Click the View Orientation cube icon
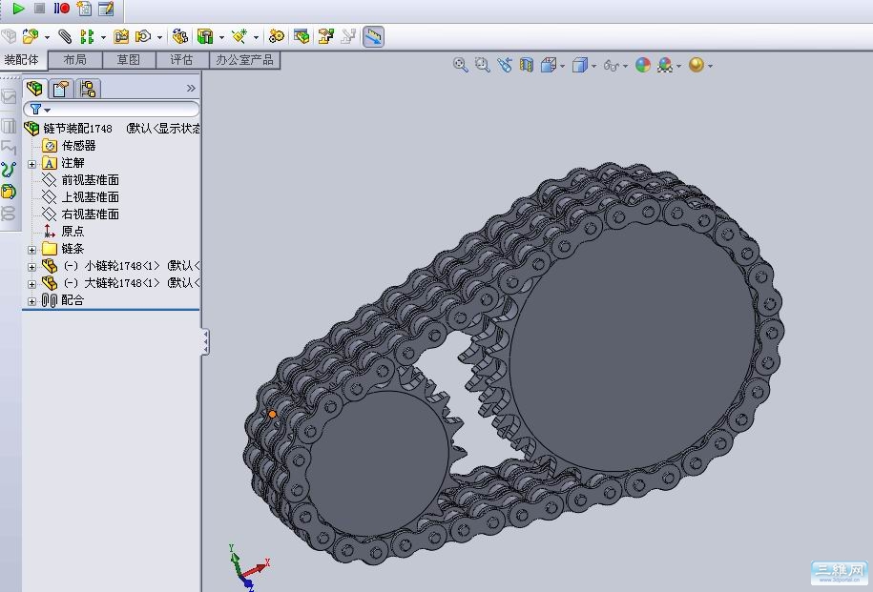The image size is (873, 592). pos(549,65)
